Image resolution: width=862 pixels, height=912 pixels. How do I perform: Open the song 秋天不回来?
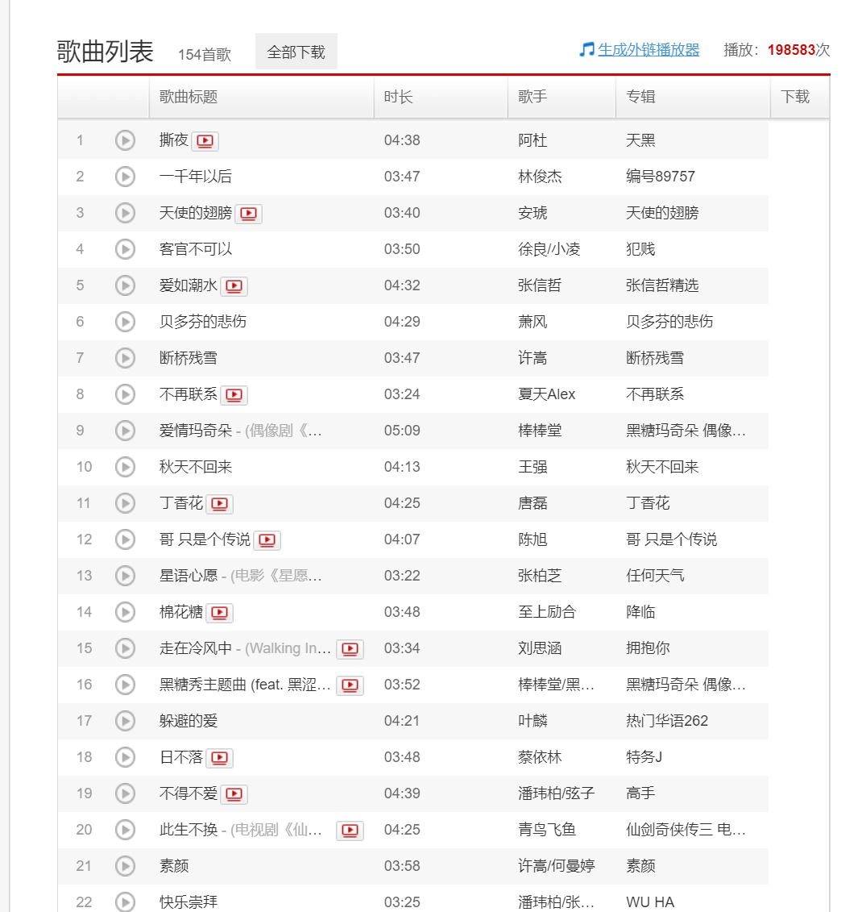(x=197, y=467)
